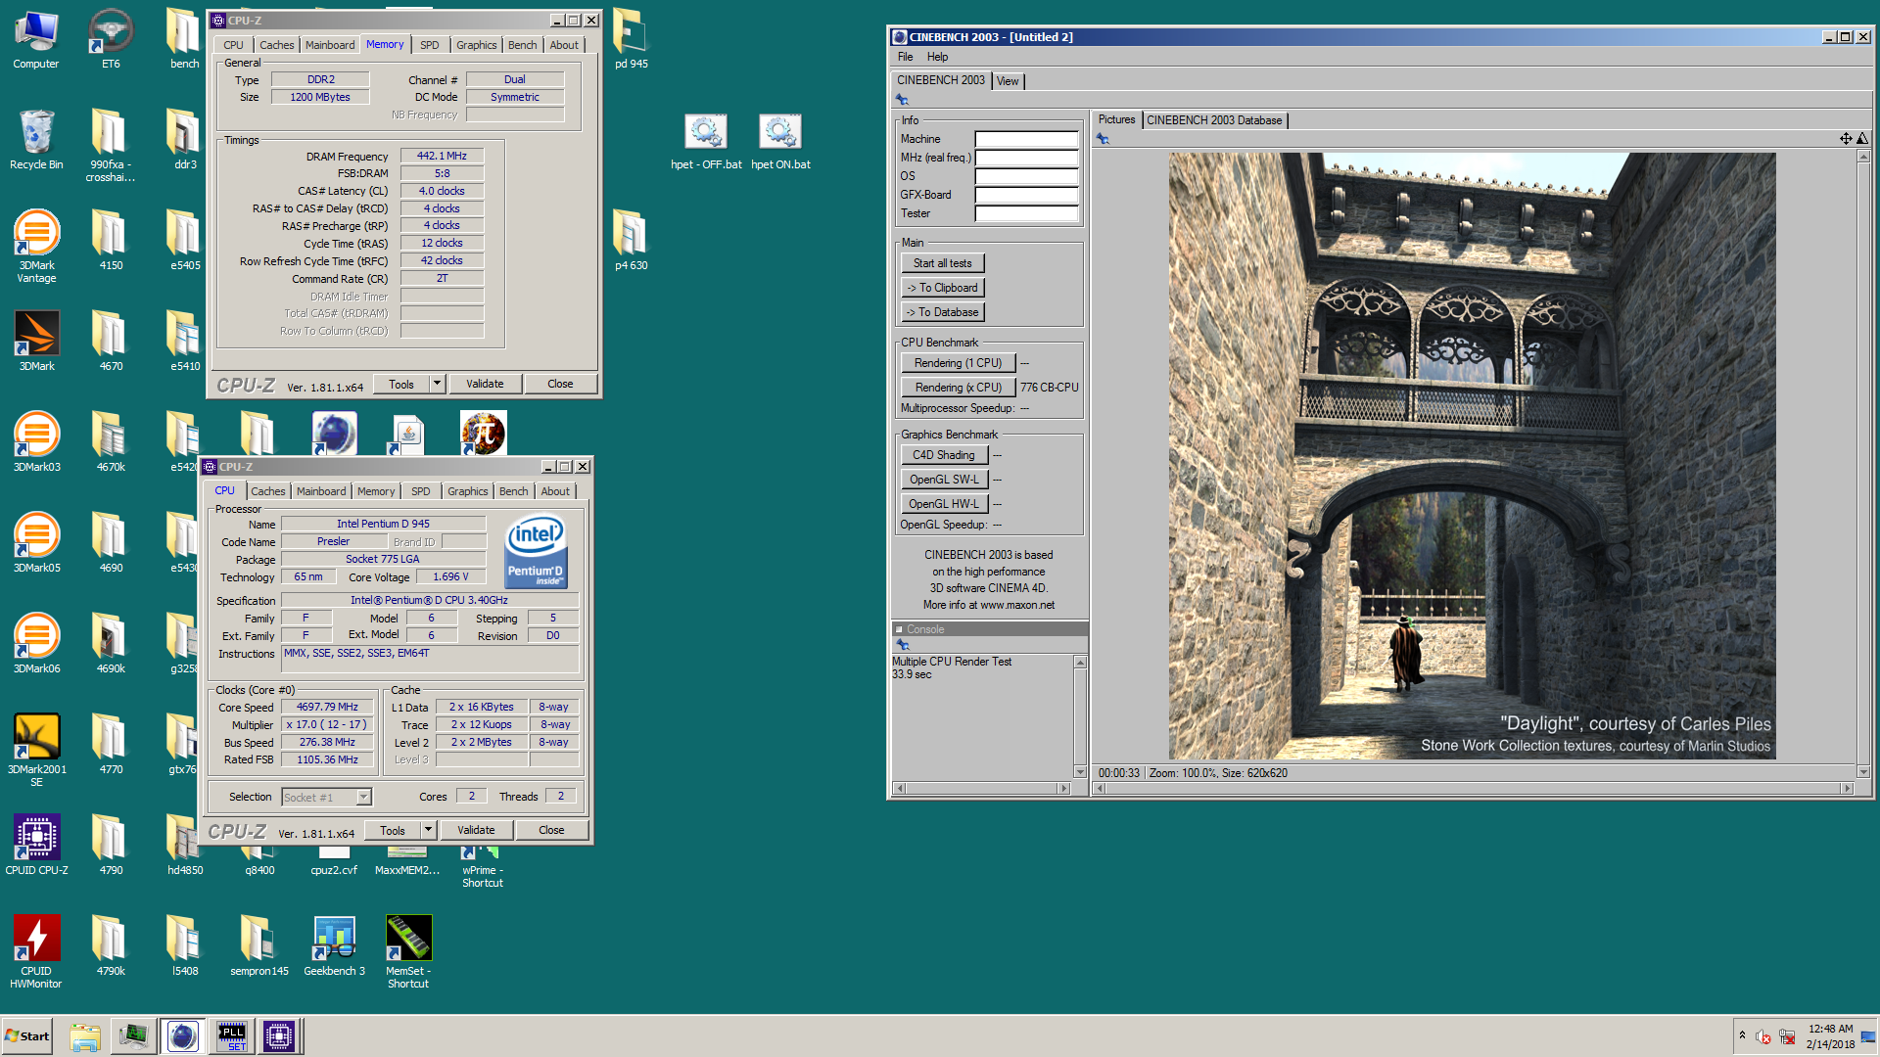The height and width of the screenshot is (1057, 1880).
Task: Click the PLL SET taskbar button
Action: (x=232, y=1035)
